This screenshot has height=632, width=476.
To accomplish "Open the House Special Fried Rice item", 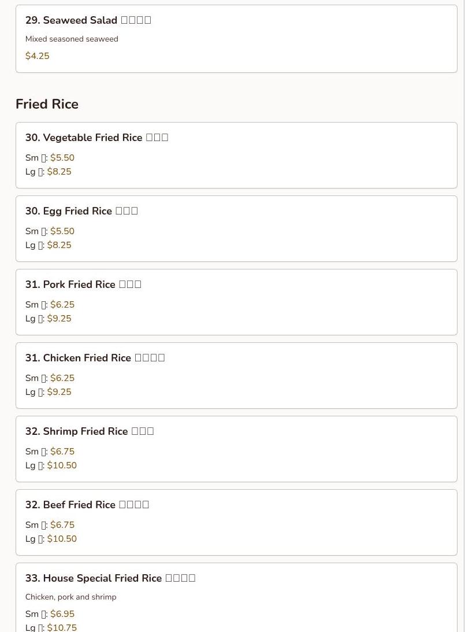I will click(x=110, y=578).
